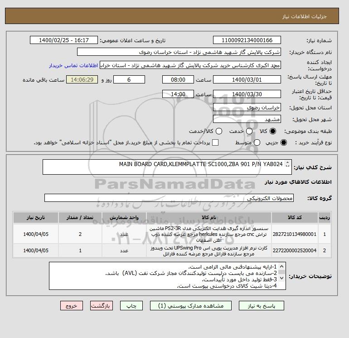The width and height of the screenshot is (349, 338).
Task: Click the گروه کالا field
Action: pos(169,198)
